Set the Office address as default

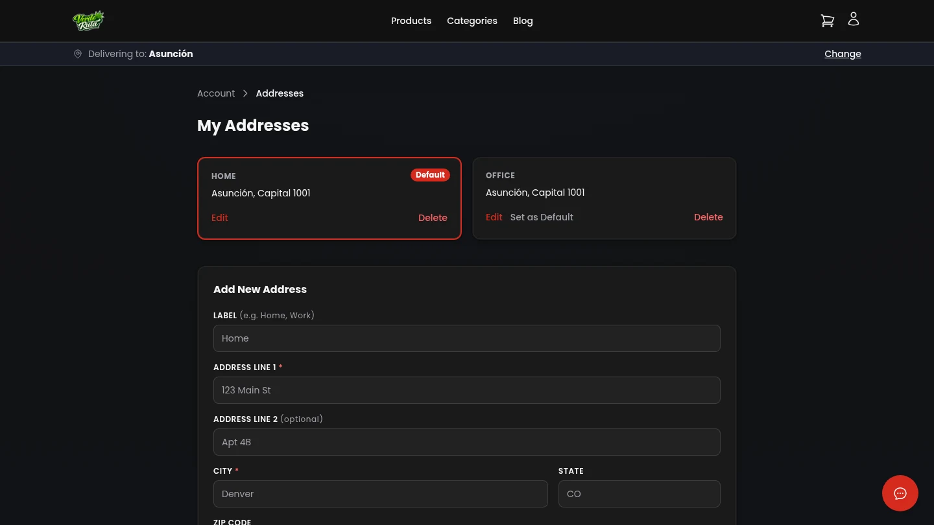click(542, 217)
